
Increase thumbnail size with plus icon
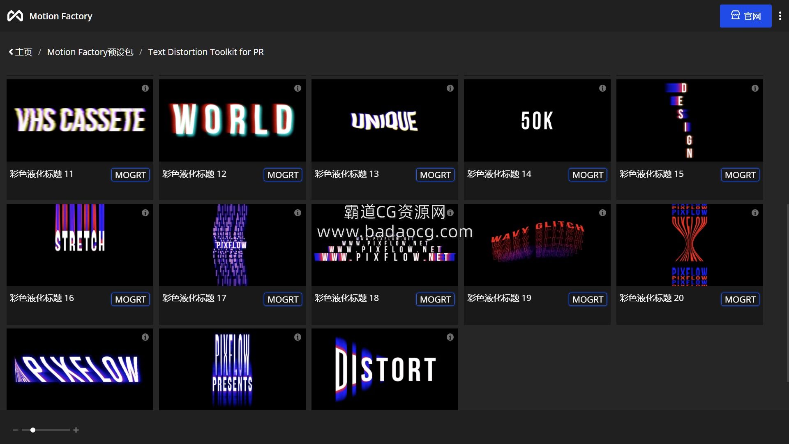[x=76, y=430]
